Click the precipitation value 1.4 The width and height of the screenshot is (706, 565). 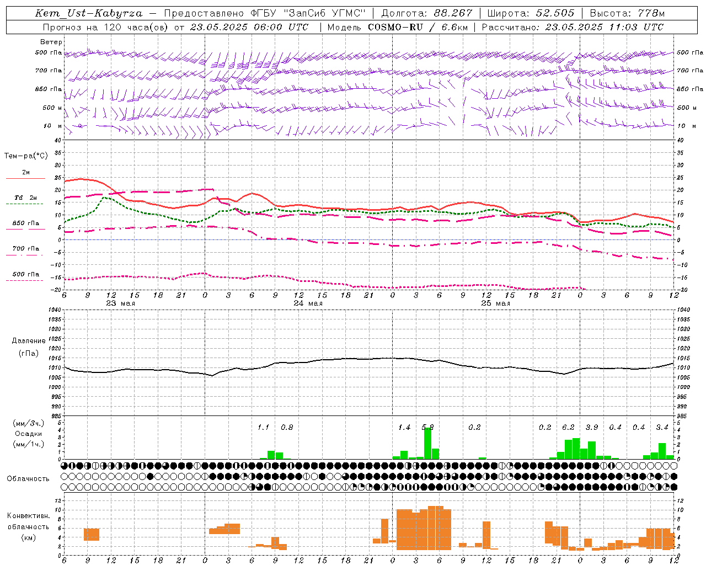click(404, 427)
